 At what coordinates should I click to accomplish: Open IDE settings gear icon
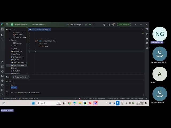coord(114,25)
